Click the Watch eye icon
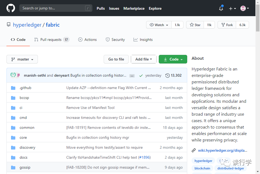The width and height of the screenshot is (260, 174). click(x=151, y=25)
